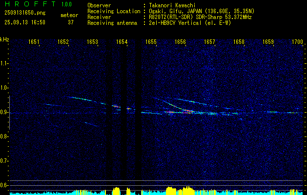Click the name Takanori Kawachi
The image size is (307, 195).
[172, 5]
